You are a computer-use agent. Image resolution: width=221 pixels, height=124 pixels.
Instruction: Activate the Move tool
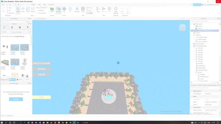click(x=23, y=10)
